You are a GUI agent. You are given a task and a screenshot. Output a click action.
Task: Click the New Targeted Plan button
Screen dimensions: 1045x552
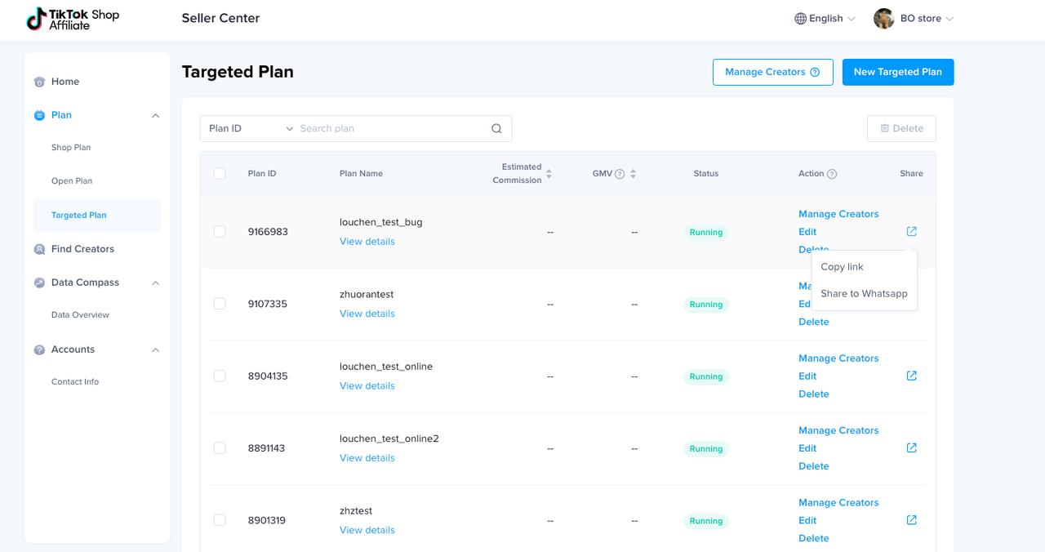pyautogui.click(x=897, y=72)
